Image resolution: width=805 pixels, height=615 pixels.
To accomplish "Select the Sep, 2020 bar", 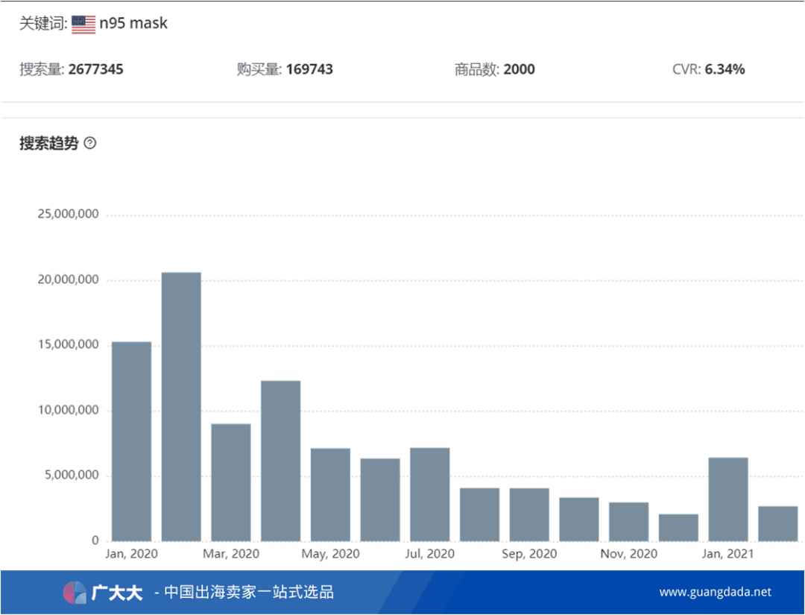I will 529,514.
